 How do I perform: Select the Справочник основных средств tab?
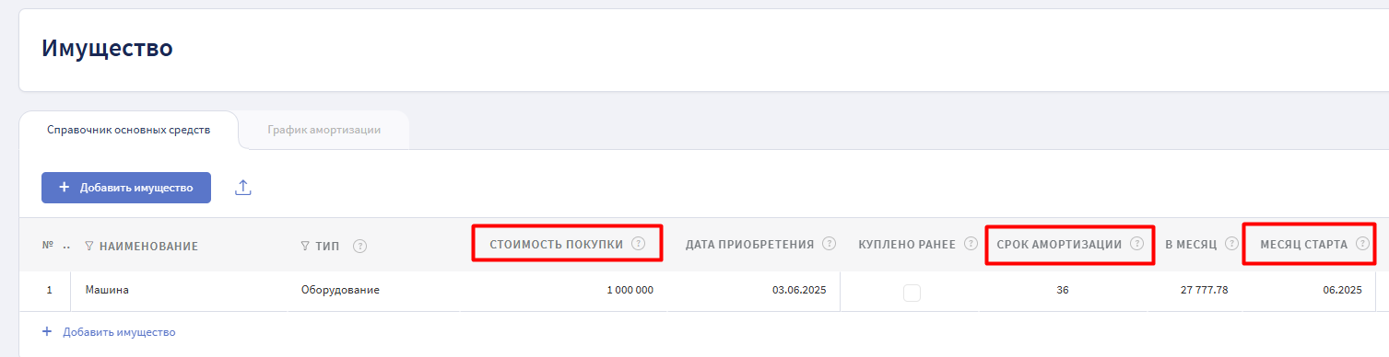128,130
